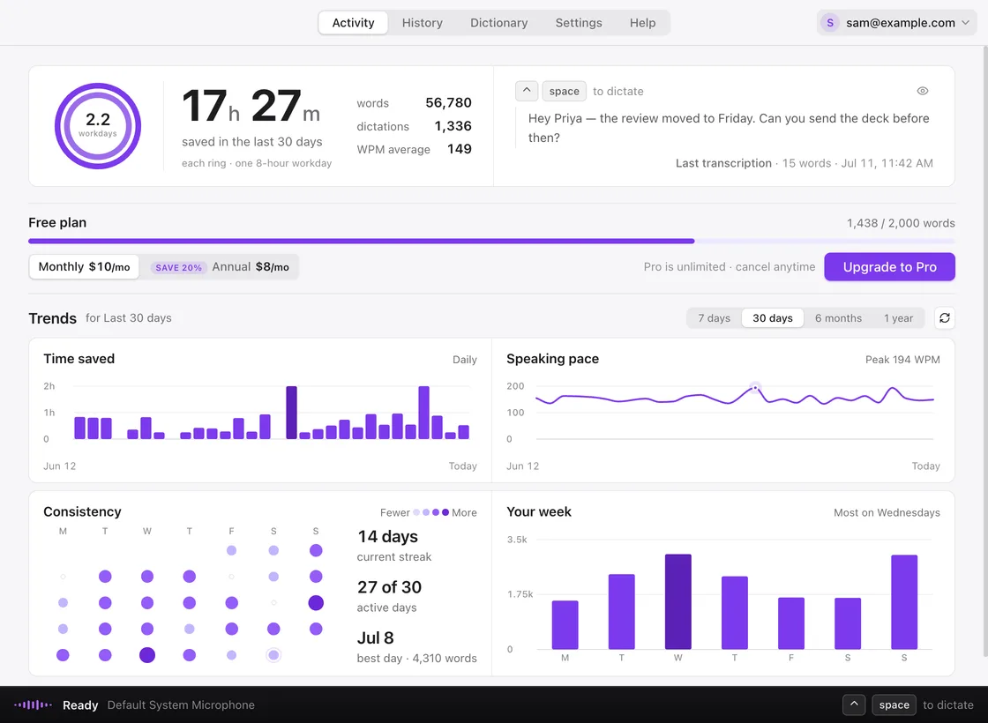
Task: Open the Help tab
Action: click(643, 23)
